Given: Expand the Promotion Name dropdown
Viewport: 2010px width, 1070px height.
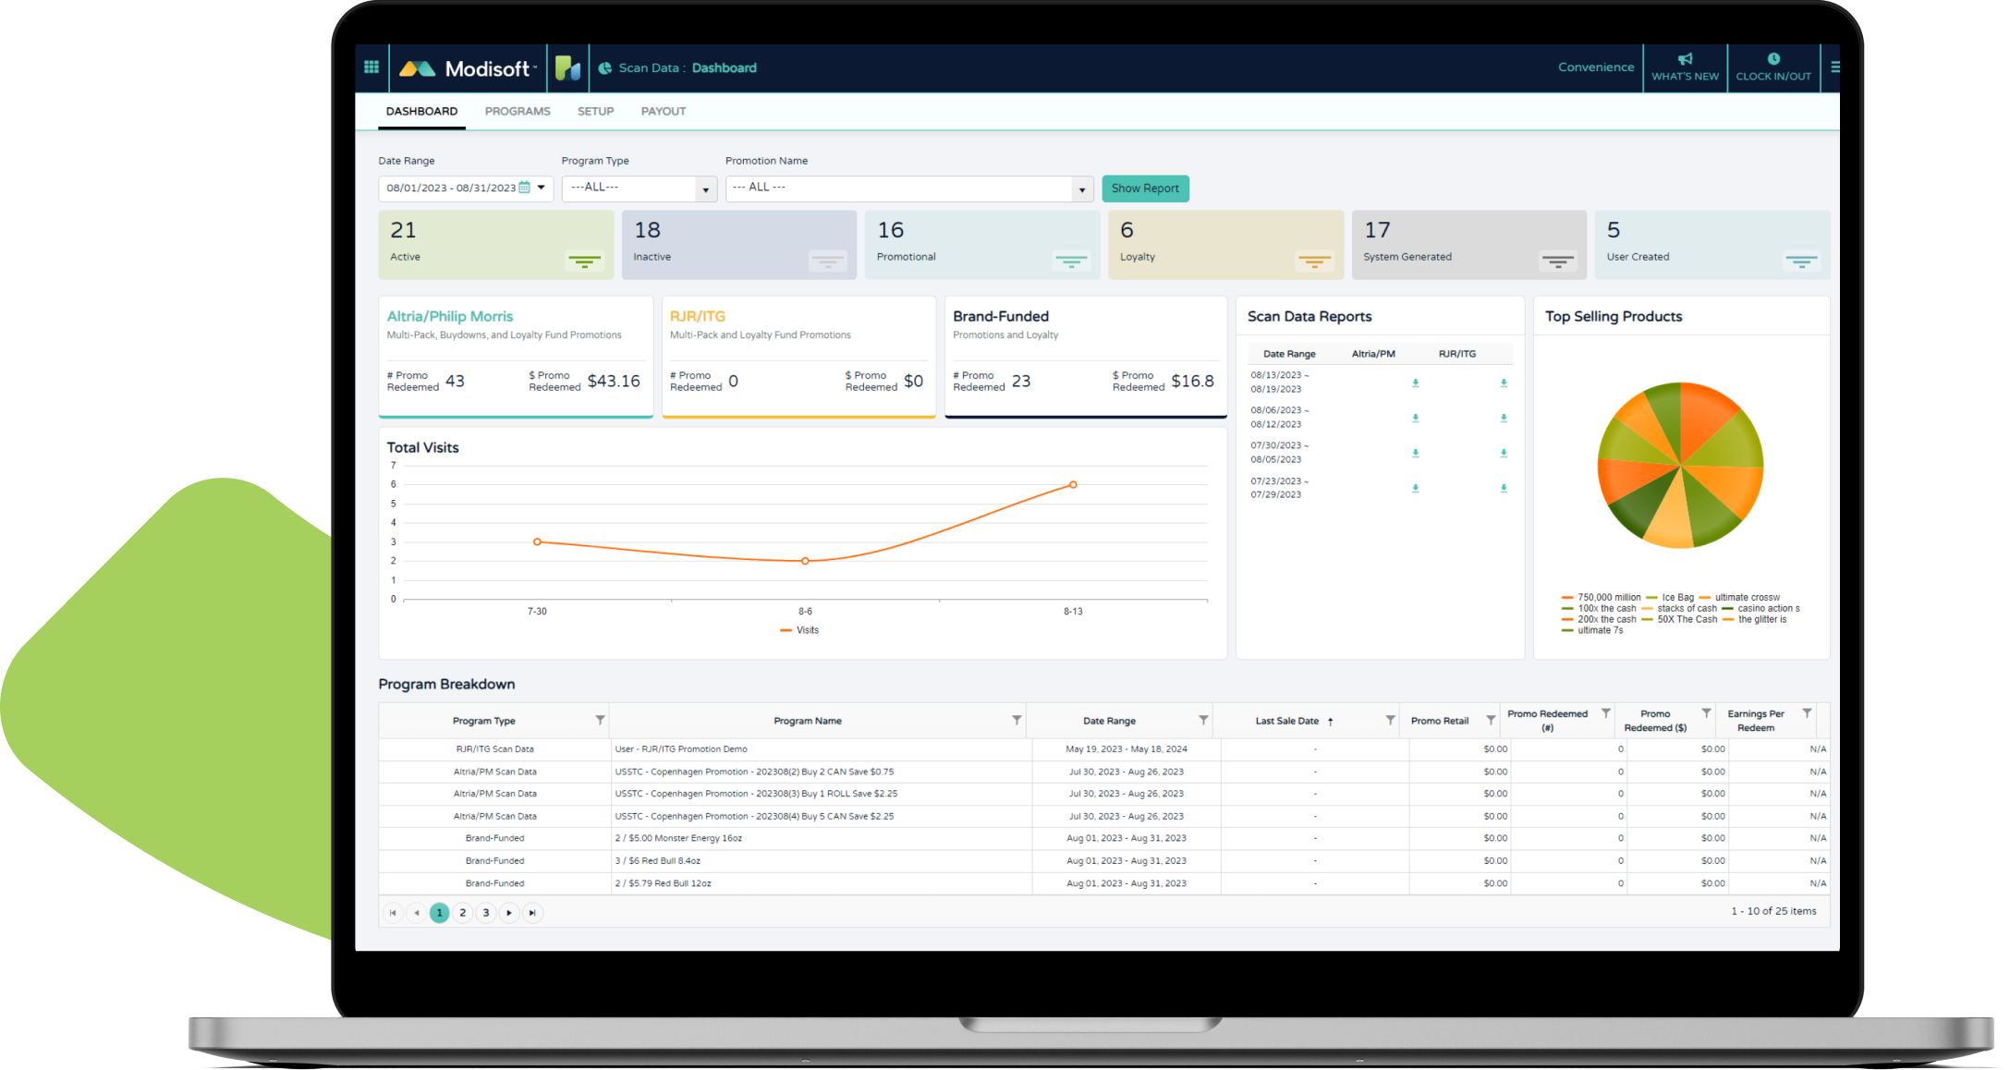Looking at the screenshot, I should pos(1081,189).
